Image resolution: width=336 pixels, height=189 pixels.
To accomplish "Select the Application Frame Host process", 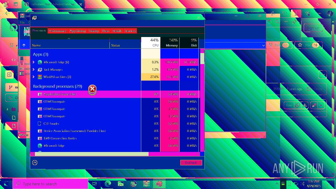I will (115, 94).
